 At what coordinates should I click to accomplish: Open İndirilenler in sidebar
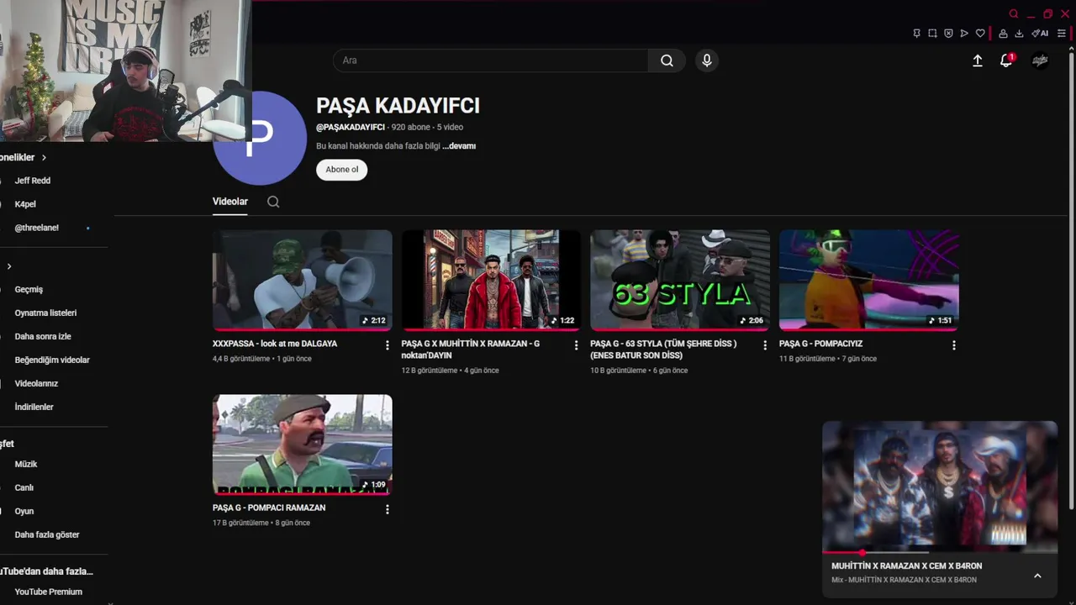coord(34,407)
